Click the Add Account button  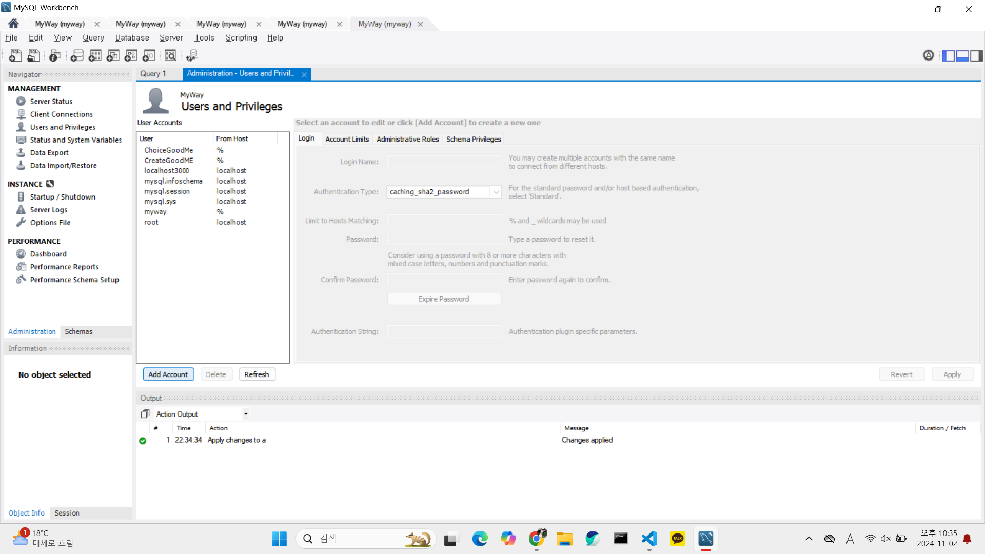(x=168, y=374)
